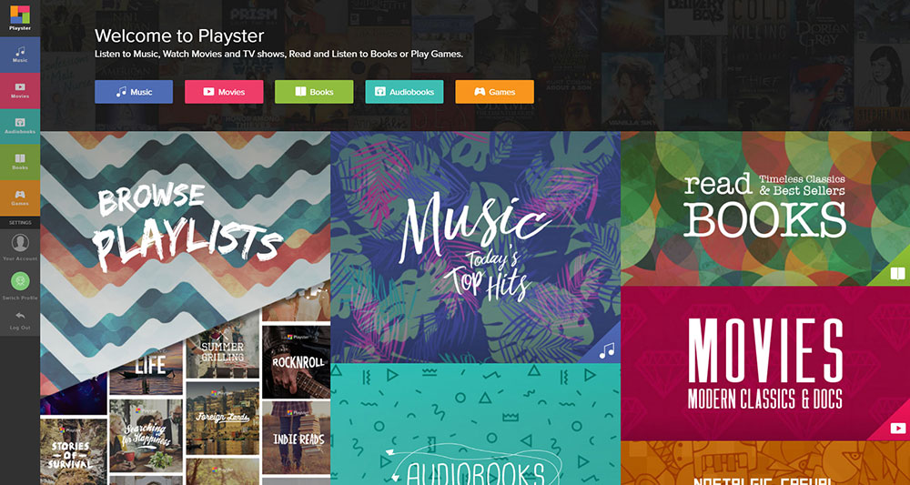This screenshot has height=485, width=910.
Task: Click the Switch Profile green icon
Action: tap(20, 281)
